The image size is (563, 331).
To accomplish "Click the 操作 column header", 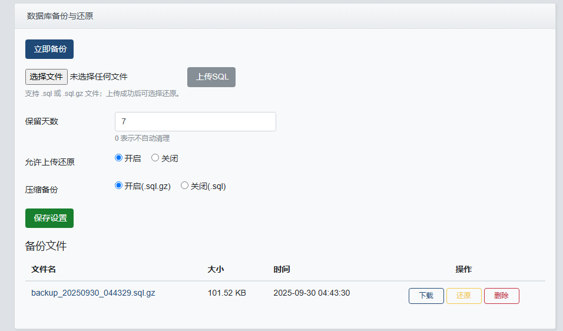I will 463,269.
